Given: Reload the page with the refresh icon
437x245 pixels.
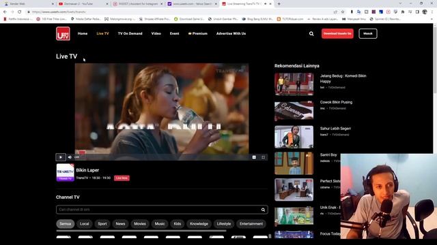Looking at the screenshot, I should pos(20,12).
